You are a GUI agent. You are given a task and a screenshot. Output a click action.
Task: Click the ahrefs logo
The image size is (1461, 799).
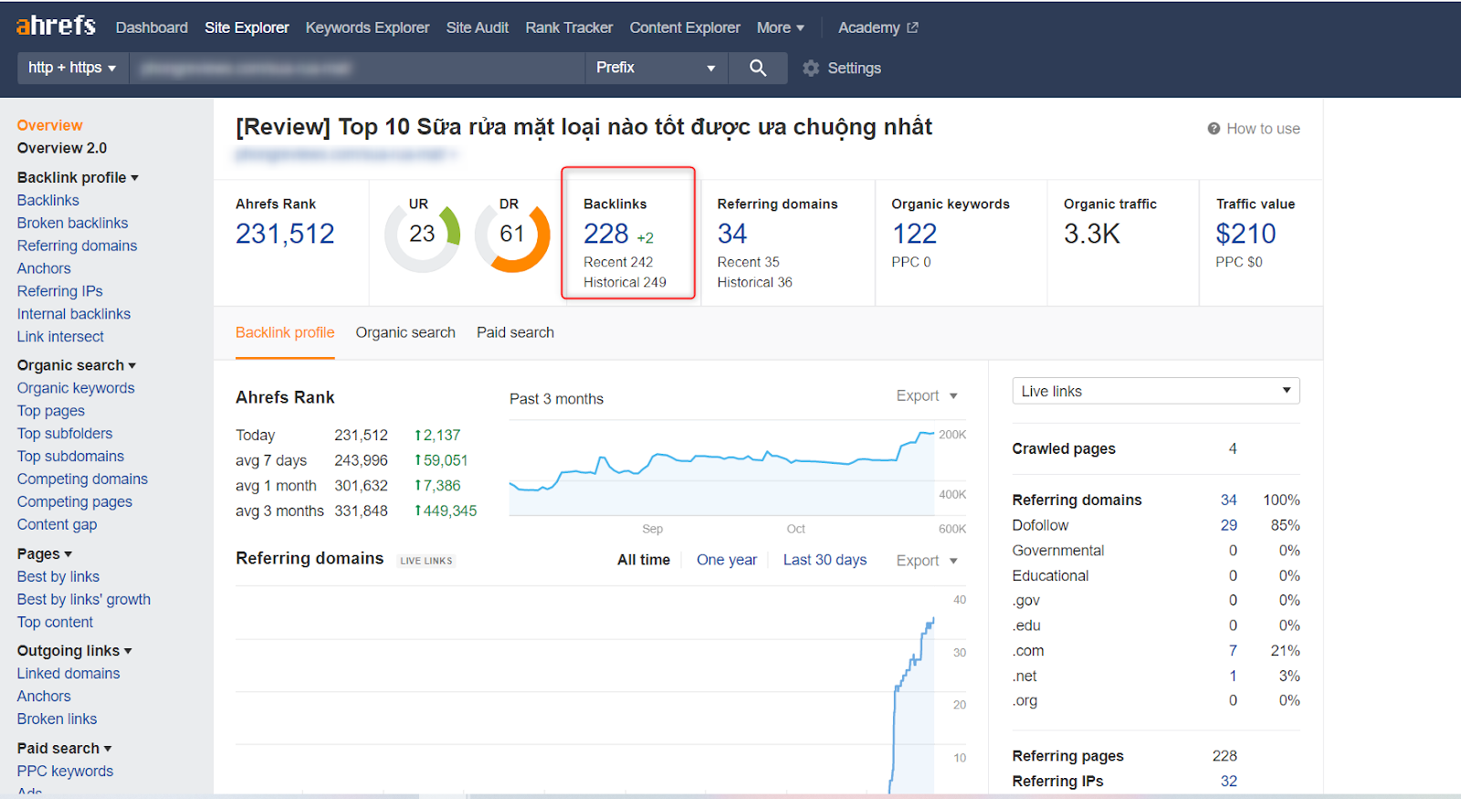point(56,26)
